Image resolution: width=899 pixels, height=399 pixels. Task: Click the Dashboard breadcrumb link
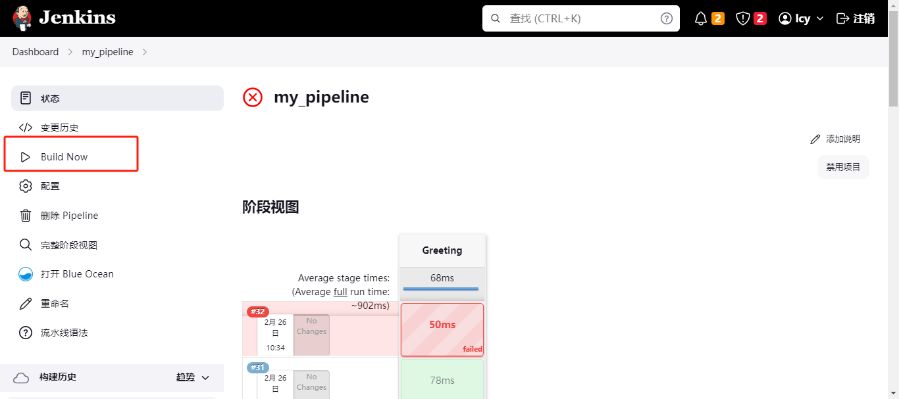pos(36,52)
